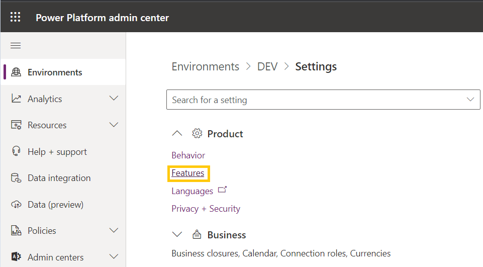Open the Features settings link

(188, 173)
